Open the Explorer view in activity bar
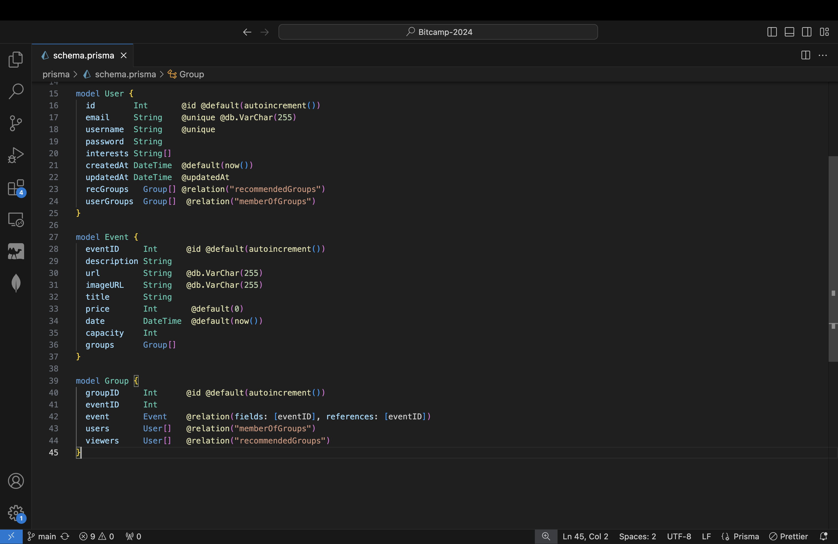The image size is (838, 544). [x=16, y=59]
